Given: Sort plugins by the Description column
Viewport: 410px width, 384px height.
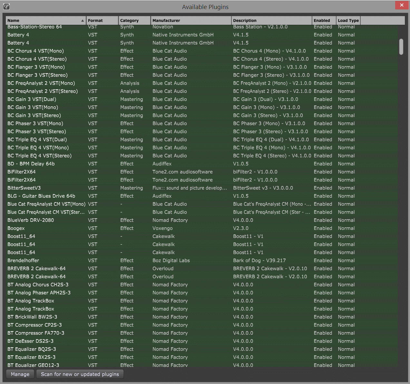Looking at the screenshot, I should (245, 20).
